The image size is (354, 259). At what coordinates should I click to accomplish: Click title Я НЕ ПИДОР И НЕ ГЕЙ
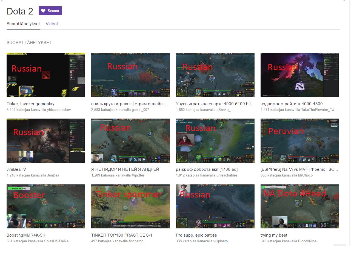click(125, 169)
